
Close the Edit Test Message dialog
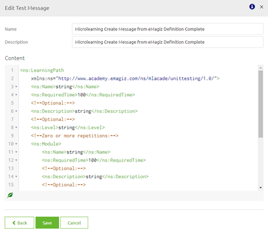262,7
